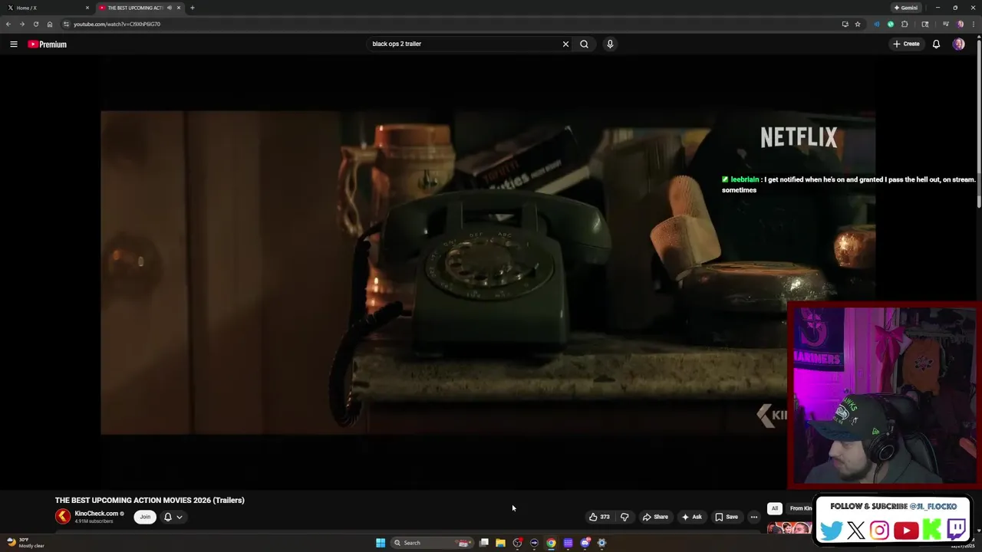Save the video to a playlist
Viewport: 982px width, 552px height.
coord(727,517)
